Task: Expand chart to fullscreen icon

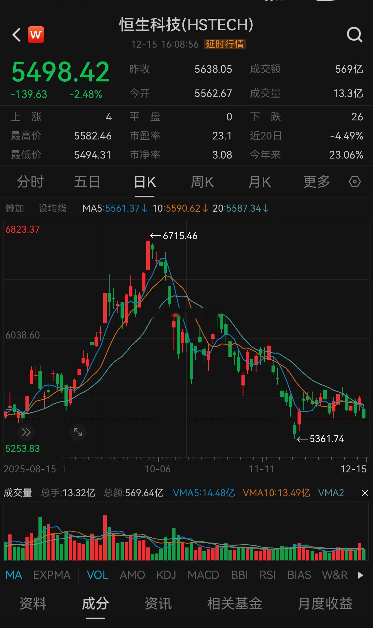Action: [78, 432]
